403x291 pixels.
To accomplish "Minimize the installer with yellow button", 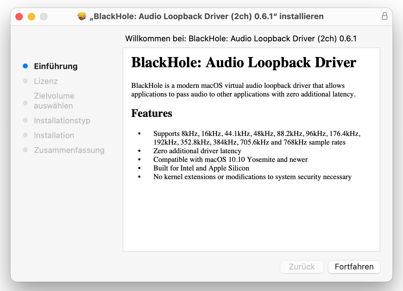I will (x=31, y=16).
